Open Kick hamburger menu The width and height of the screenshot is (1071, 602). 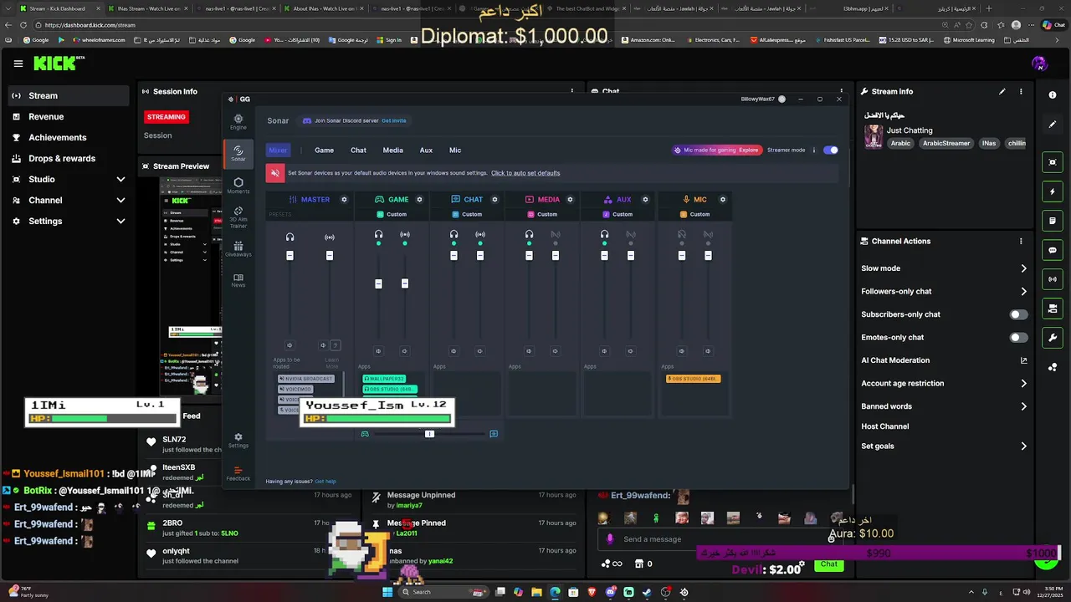point(18,64)
